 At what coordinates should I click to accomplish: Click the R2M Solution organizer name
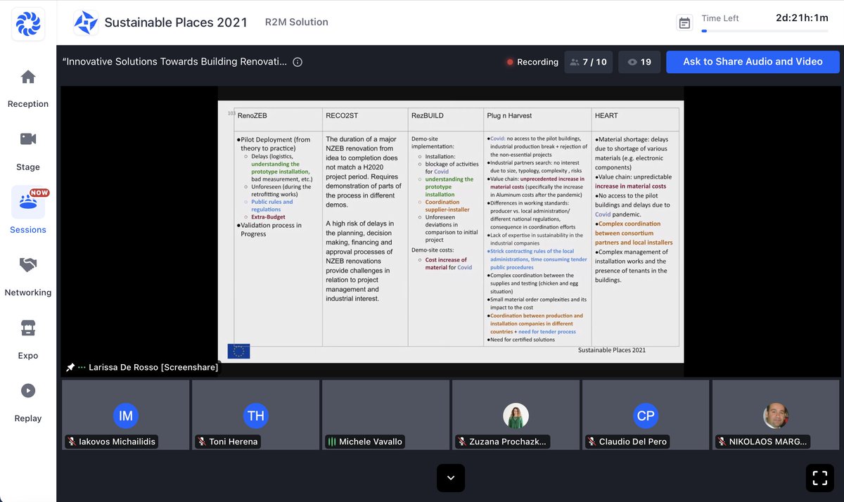tap(297, 22)
